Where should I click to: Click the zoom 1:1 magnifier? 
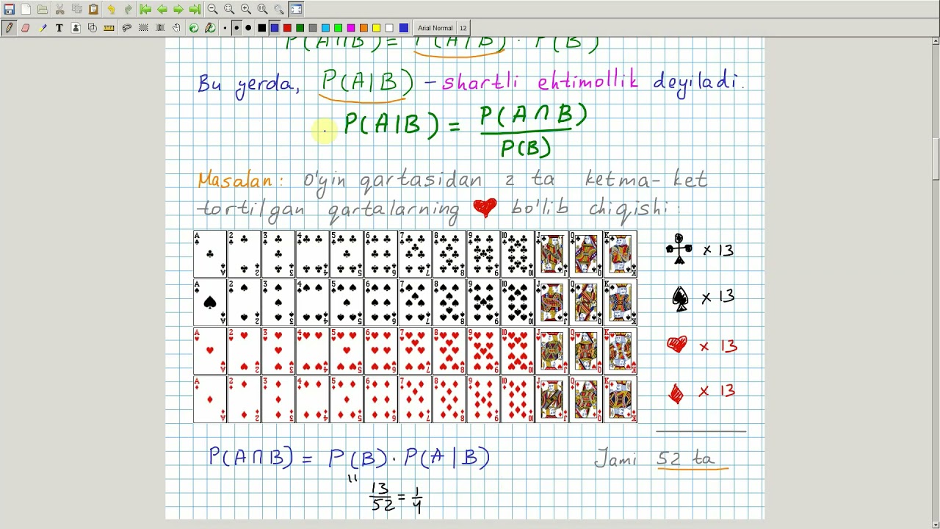(x=262, y=10)
